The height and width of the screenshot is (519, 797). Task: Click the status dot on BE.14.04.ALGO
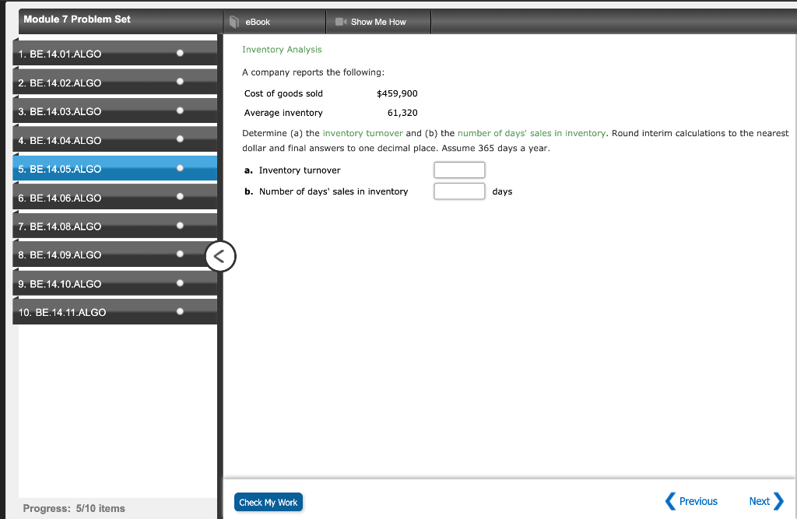coord(181,138)
